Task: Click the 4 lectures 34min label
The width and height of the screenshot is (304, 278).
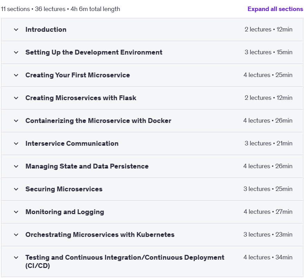Action: [268, 257]
